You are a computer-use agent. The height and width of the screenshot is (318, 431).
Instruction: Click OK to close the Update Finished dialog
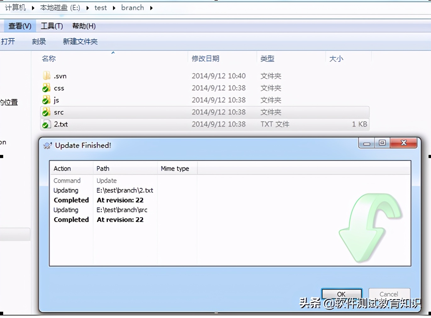pos(341,294)
